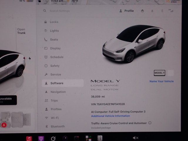This screenshot has width=188, height=141.
Task: Select the VIN 7SAYGAEE1NF541028 text
Action: (x=108, y=104)
